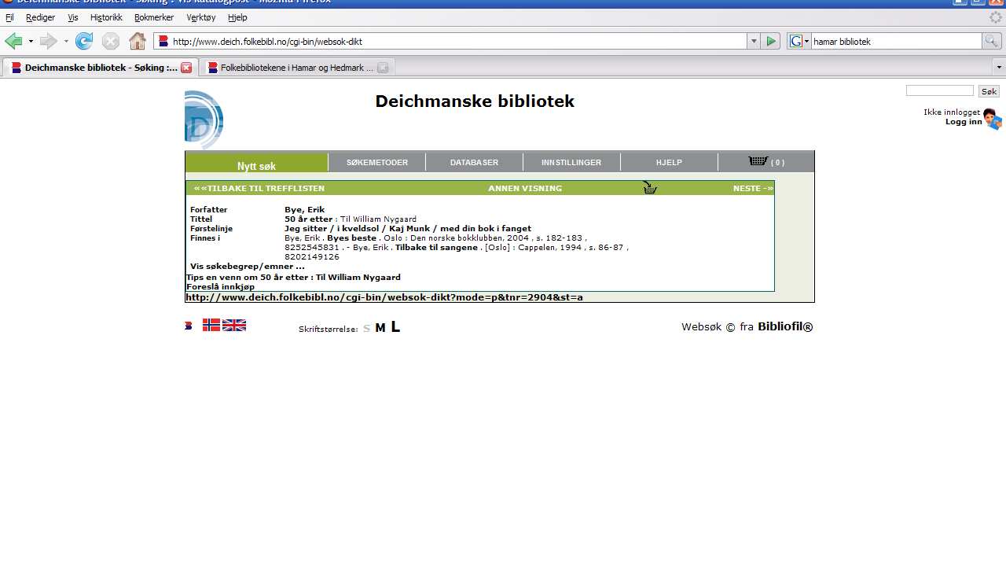Click the Deichmanske bibliotek logo
This screenshot has height=571, width=1006.
(x=204, y=120)
